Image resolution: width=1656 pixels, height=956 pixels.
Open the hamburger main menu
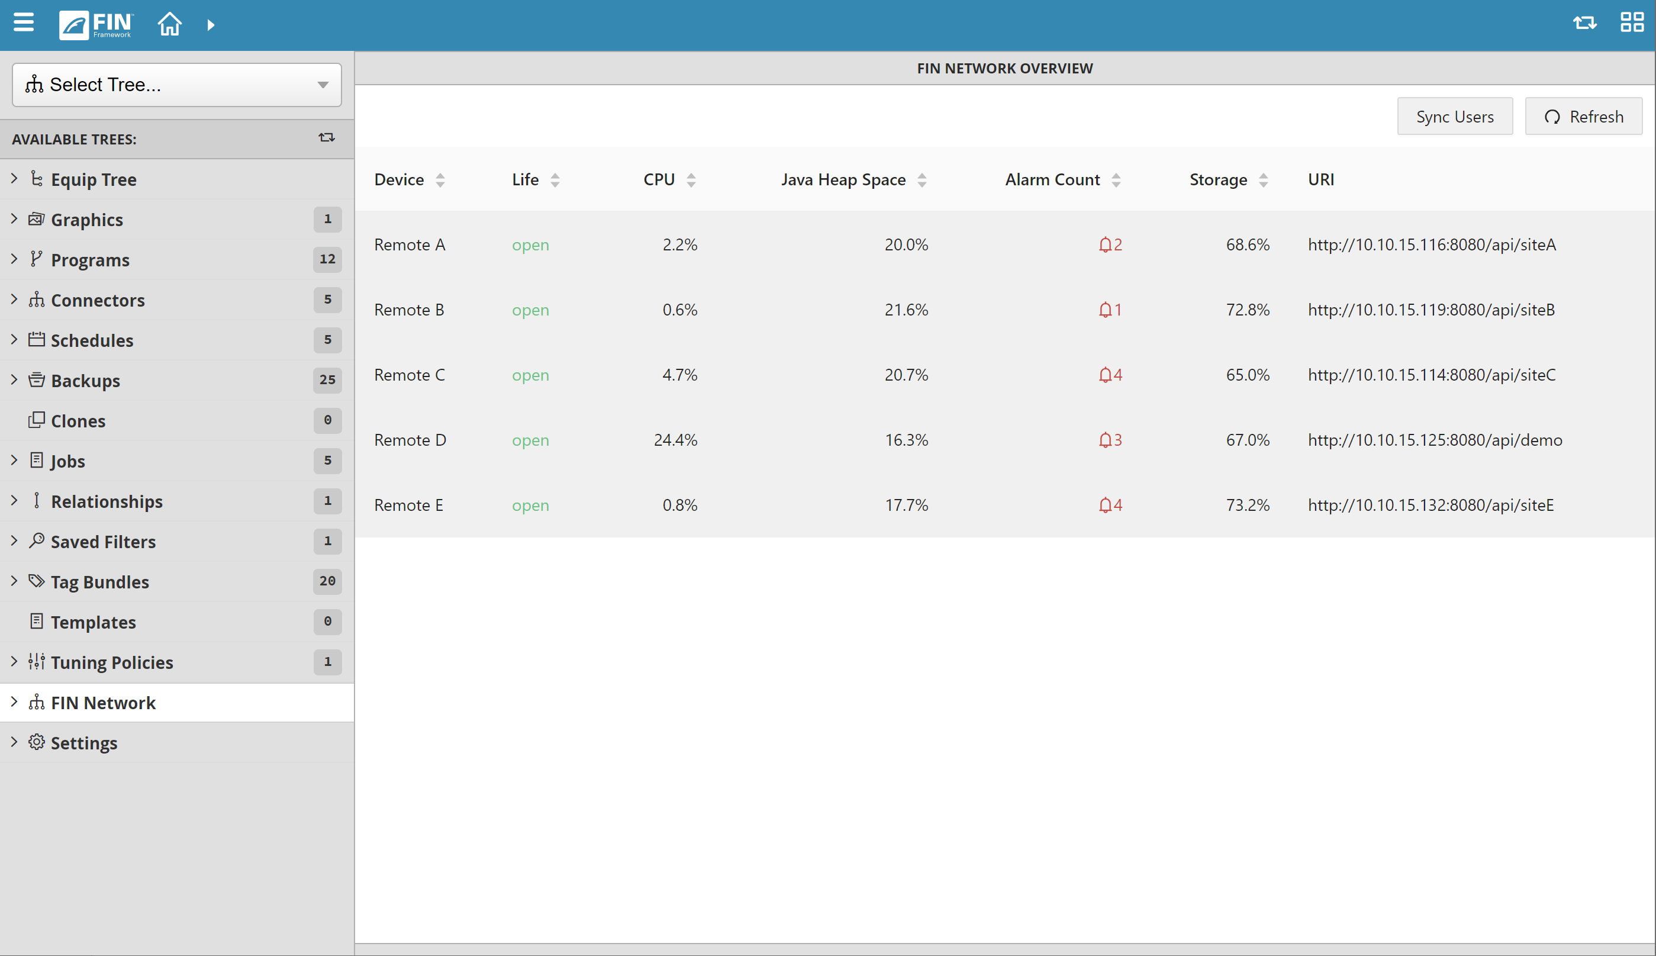click(x=24, y=24)
